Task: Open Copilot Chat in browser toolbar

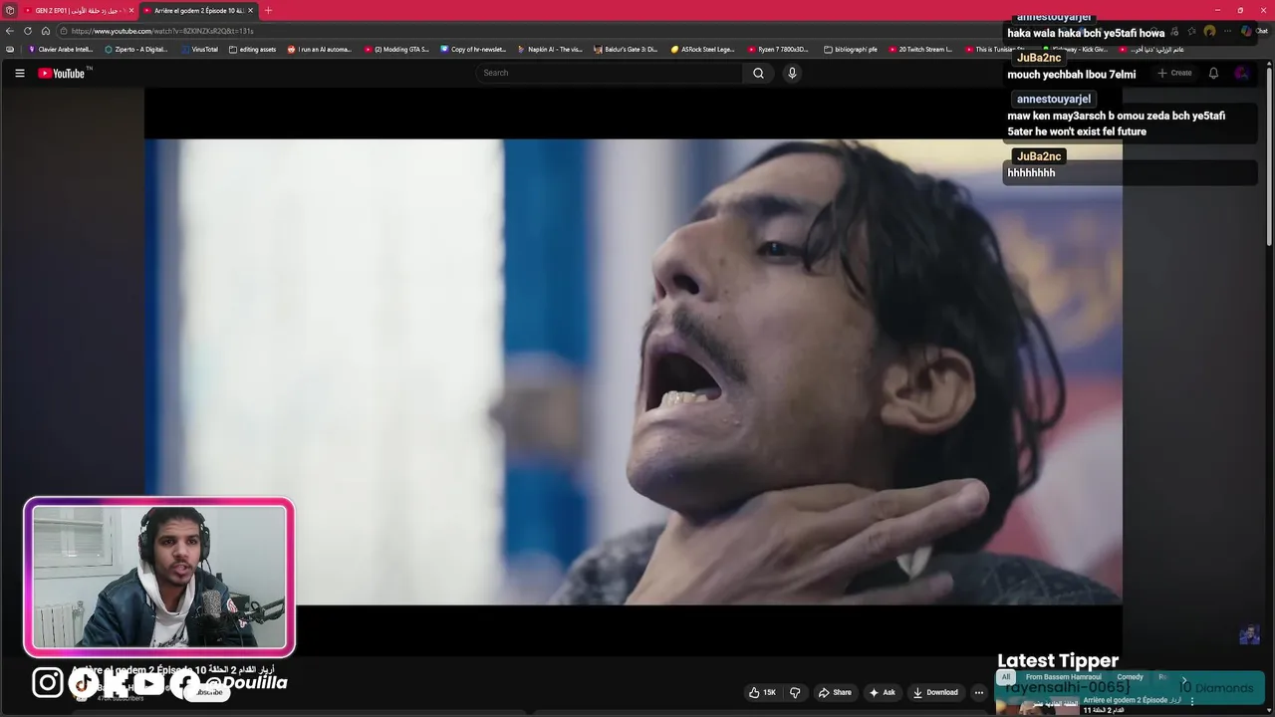Action: [x=1253, y=31]
